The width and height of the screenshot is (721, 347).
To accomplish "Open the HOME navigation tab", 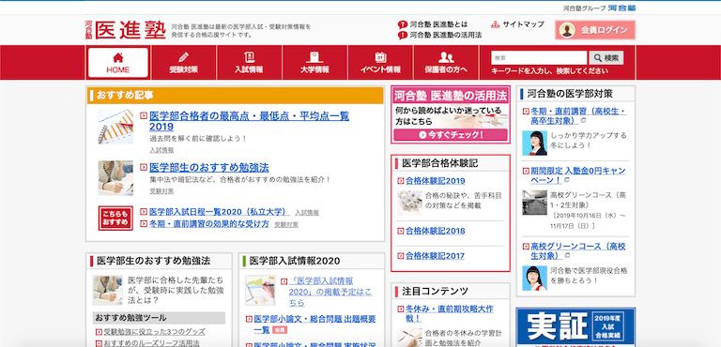I will (x=118, y=63).
